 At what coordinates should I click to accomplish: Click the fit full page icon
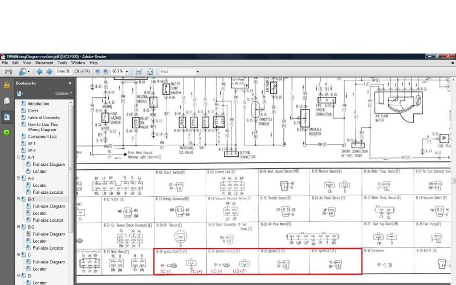pyautogui.click(x=150, y=72)
